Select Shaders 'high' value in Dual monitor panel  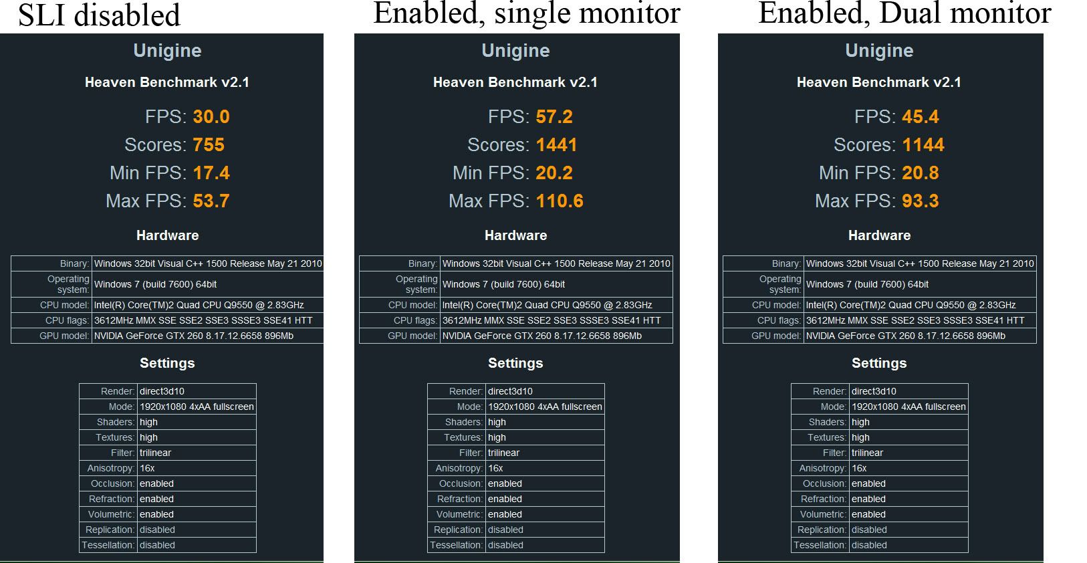[x=860, y=422]
